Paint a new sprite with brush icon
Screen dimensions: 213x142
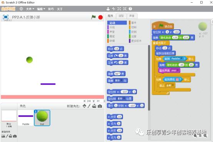(89, 106)
